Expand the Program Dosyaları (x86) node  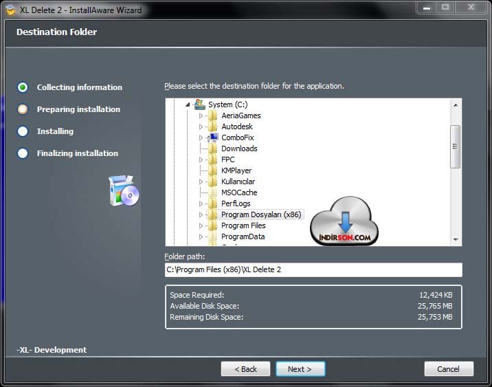pos(201,214)
